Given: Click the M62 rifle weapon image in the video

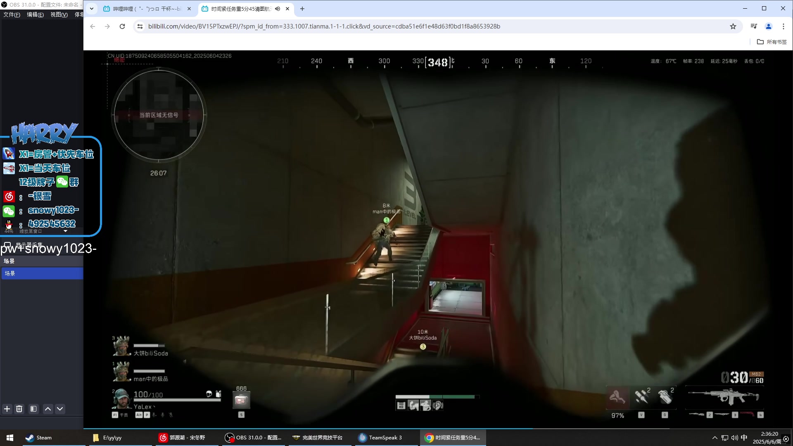Looking at the screenshot, I should pyautogui.click(x=724, y=397).
